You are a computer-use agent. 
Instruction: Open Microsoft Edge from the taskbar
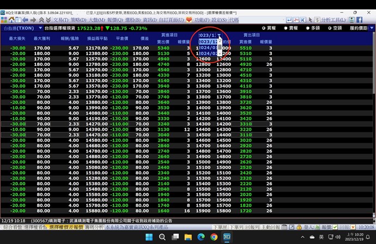point(201,237)
